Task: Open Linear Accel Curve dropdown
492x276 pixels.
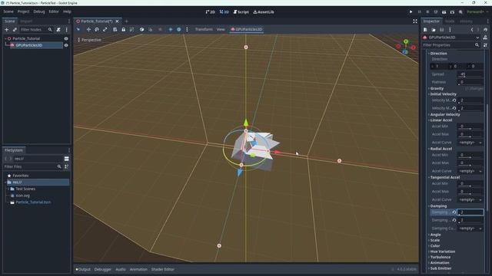Action: point(470,143)
